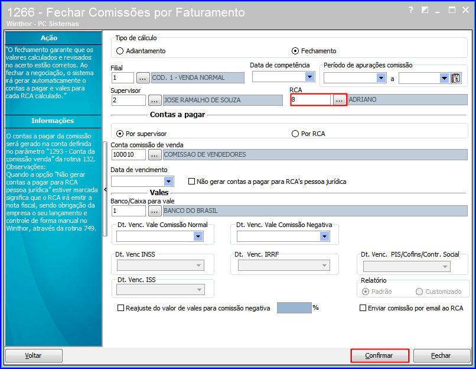Click the Filial code field
Viewport: 476px width, 369px height.
(x=123, y=78)
